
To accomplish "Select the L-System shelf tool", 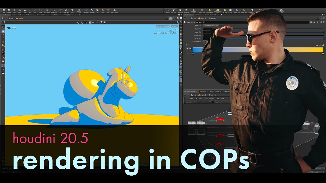I will 86,11.
